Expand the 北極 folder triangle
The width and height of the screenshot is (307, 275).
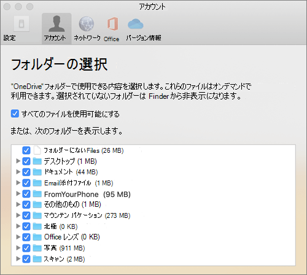(x=18, y=226)
